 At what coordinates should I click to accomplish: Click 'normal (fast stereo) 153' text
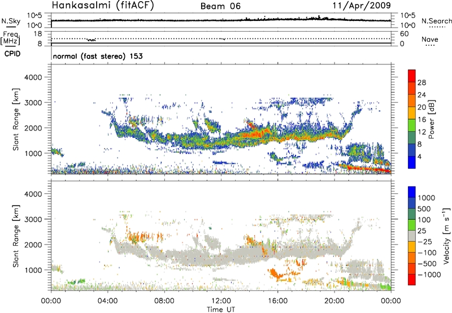coord(98,56)
